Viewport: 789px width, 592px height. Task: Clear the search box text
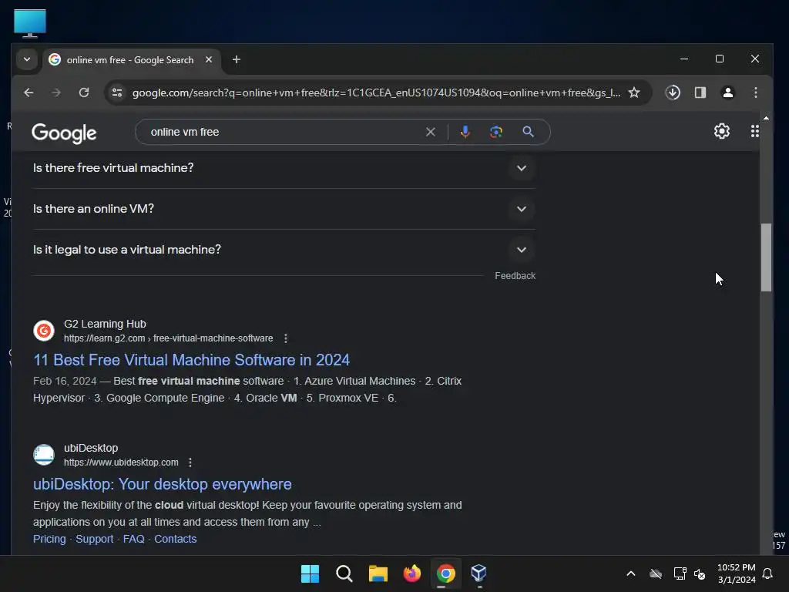(430, 132)
